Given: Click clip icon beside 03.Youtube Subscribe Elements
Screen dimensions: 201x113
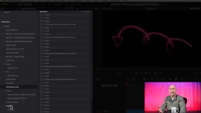Looking at the screenshot, I should click(x=41, y=53).
